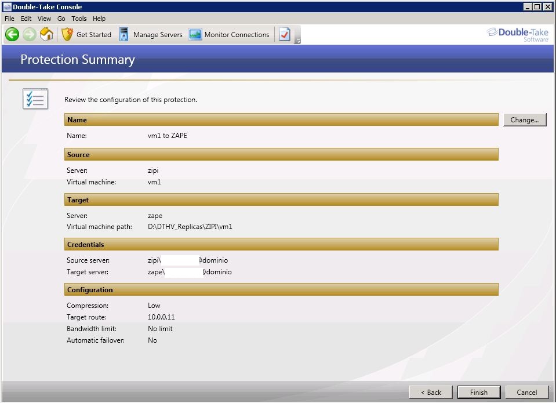This screenshot has height=403, width=556.
Task: Click the source server credential starting 'zipi\'
Action: point(188,260)
